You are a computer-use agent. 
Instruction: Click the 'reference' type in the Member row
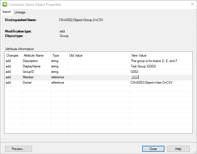(58, 77)
